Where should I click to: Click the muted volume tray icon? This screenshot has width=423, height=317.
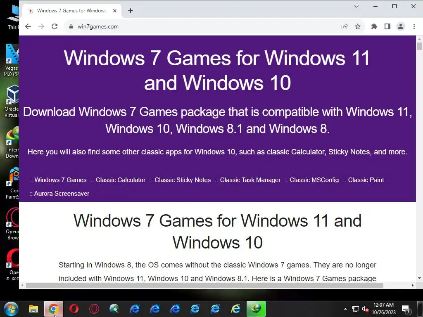pos(365,309)
